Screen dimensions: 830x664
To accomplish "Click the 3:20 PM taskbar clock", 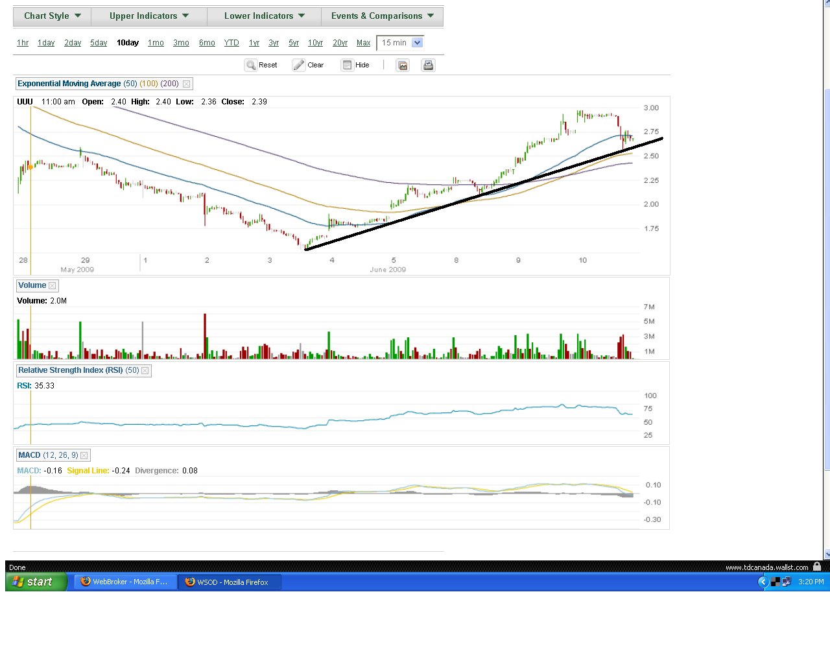I will pyautogui.click(x=811, y=582).
